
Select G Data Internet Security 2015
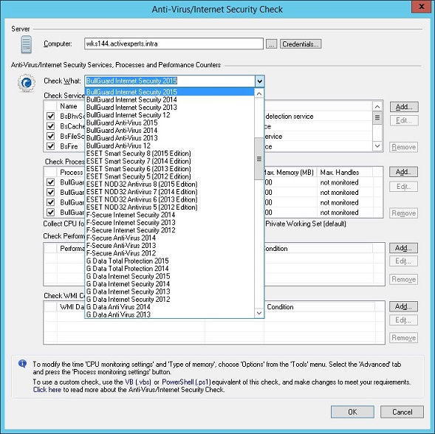click(170, 276)
